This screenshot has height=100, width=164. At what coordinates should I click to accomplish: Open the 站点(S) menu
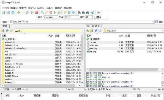tap(41, 8)
